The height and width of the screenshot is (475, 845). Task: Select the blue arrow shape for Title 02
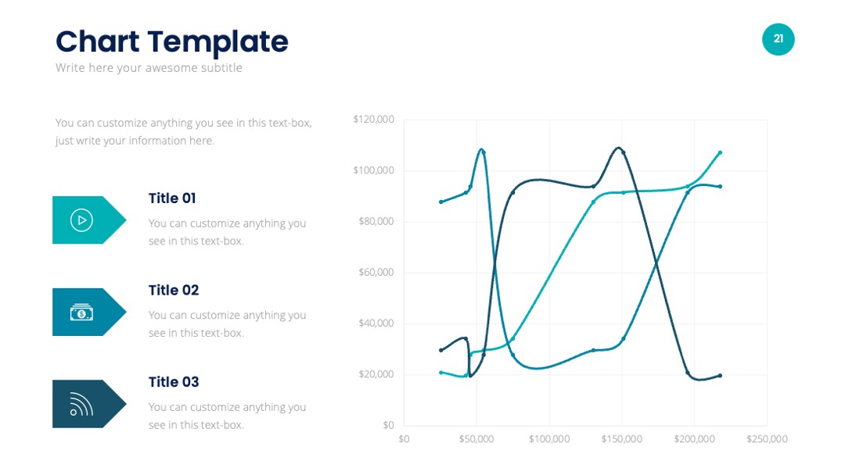click(89, 312)
